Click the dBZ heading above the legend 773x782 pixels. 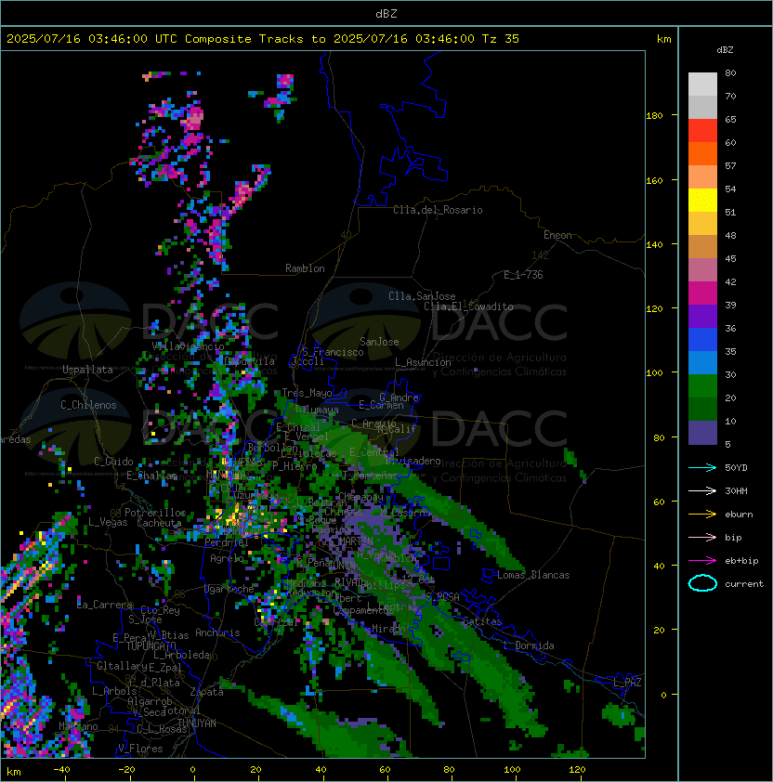tap(725, 50)
